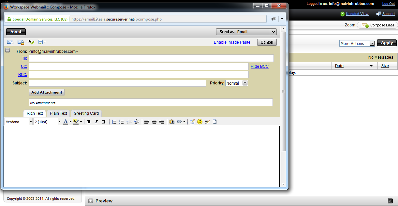Screen dimensions: 398x206
Task: Center align the text
Action: pos(154,122)
